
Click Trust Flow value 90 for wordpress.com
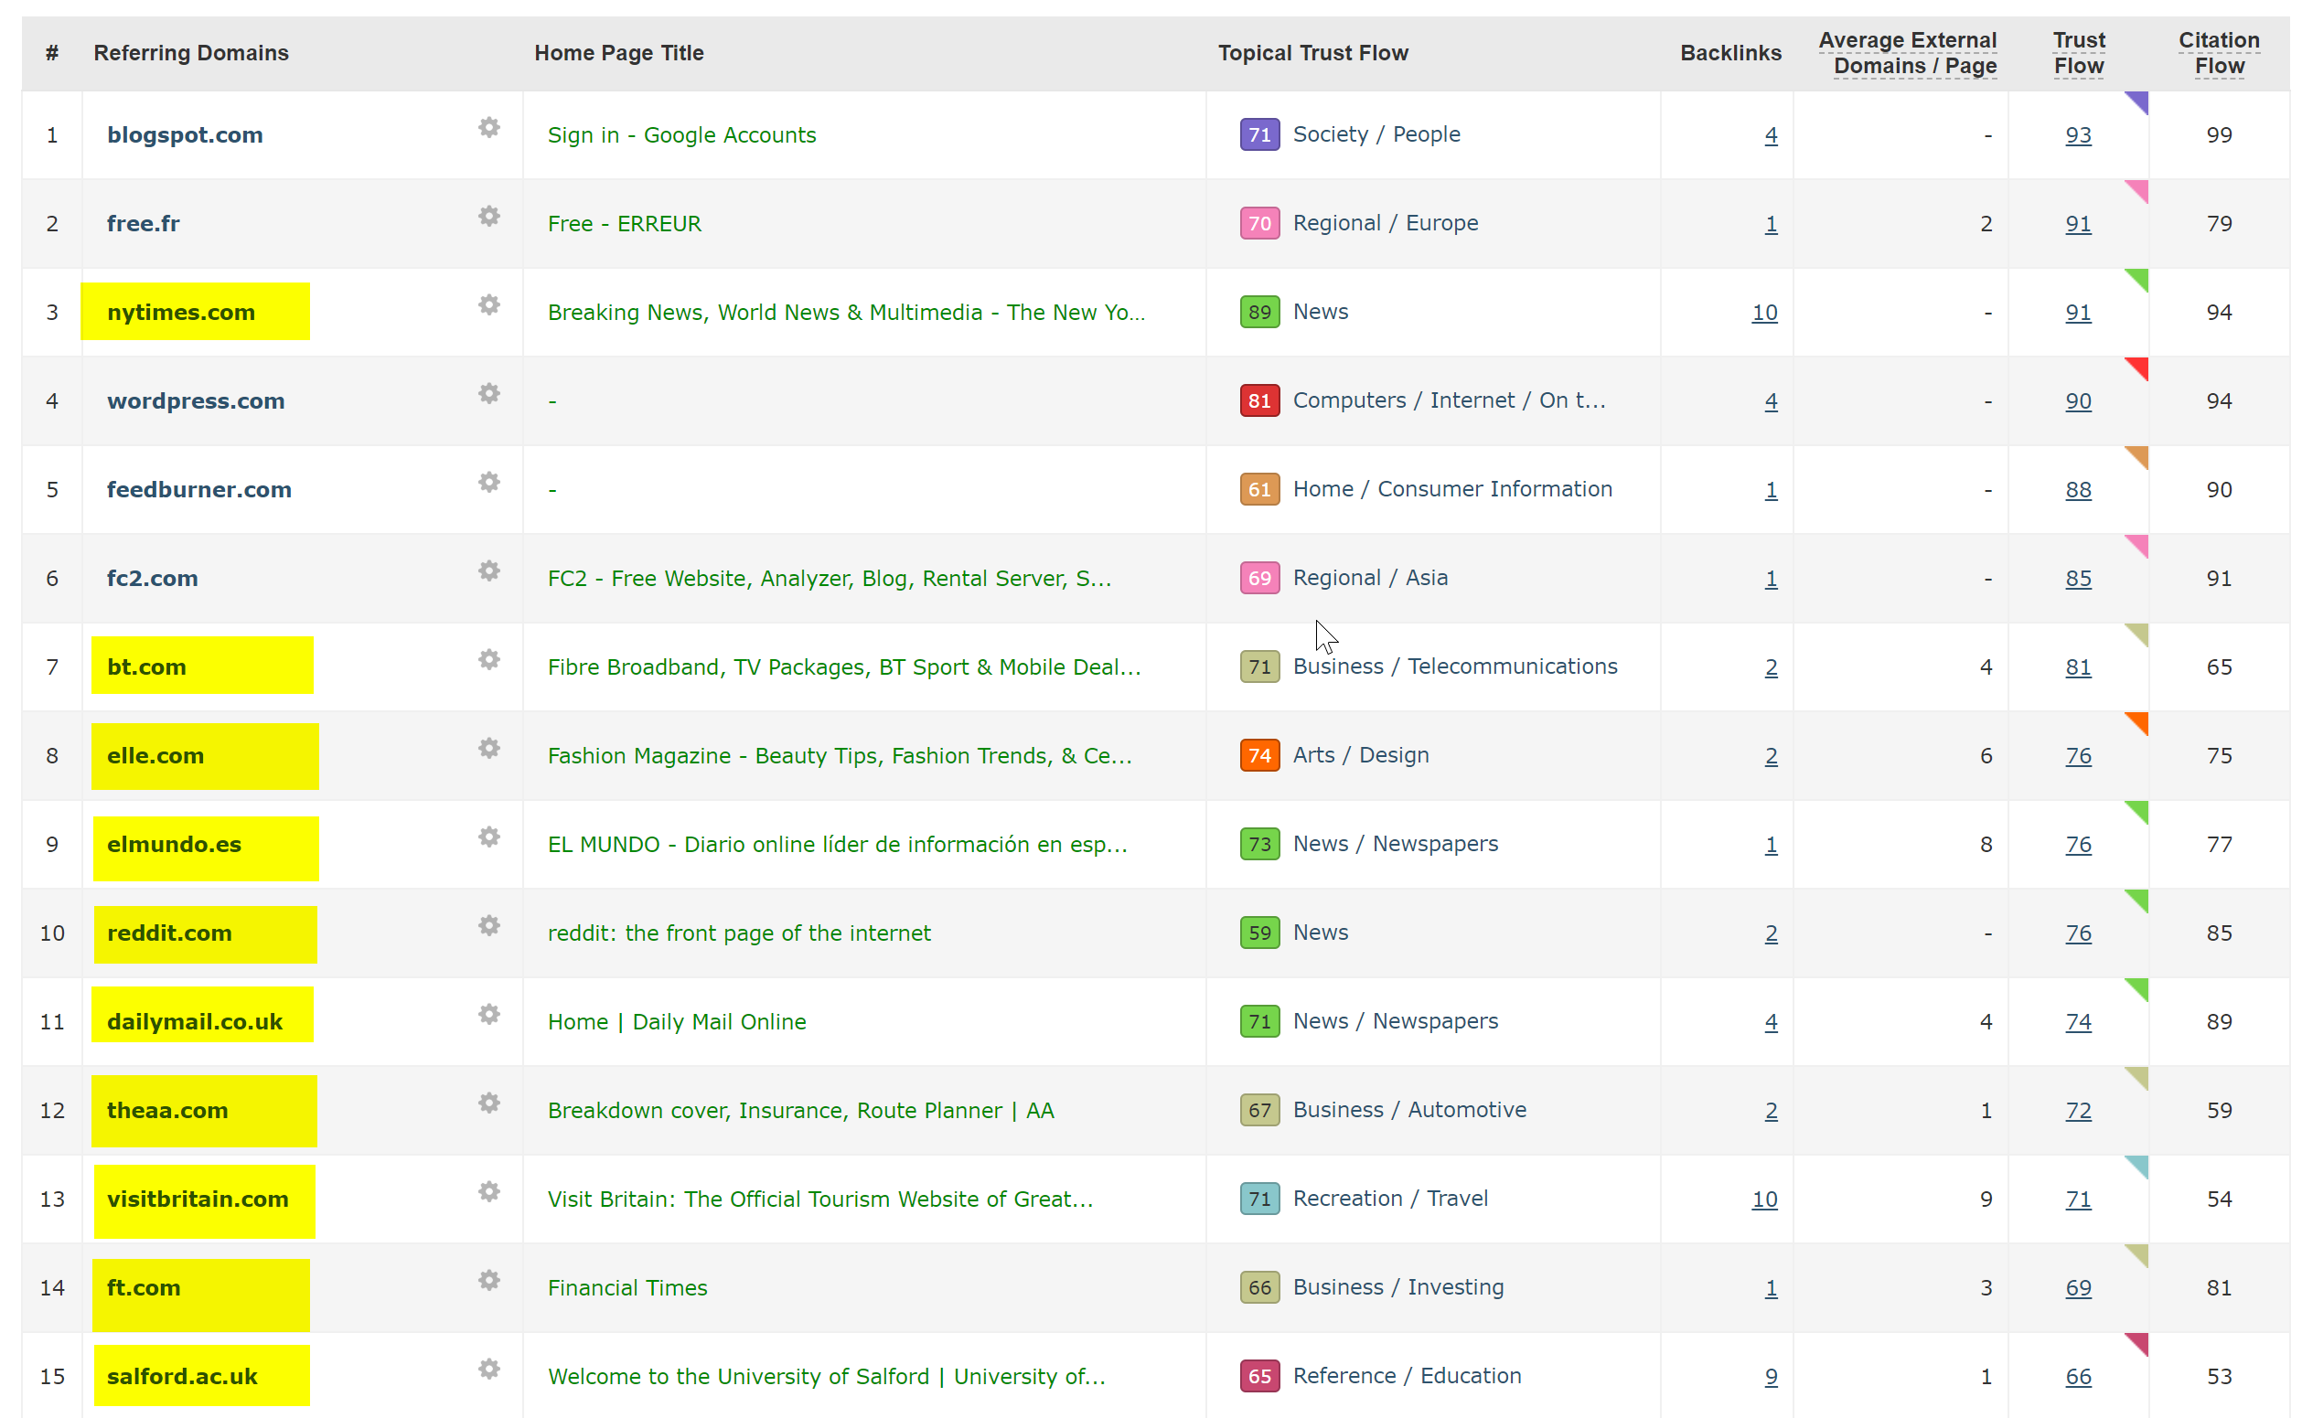(x=2079, y=401)
